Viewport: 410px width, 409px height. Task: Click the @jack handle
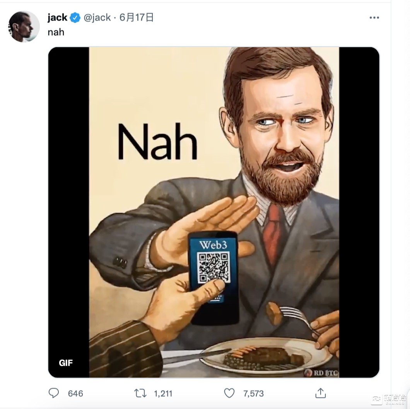pyautogui.click(x=97, y=18)
